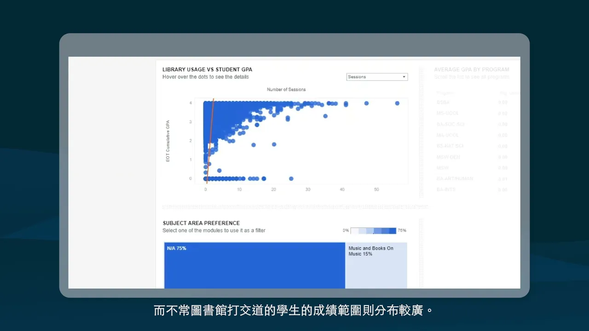The width and height of the screenshot is (589, 331).
Task: Click the LIBRARY USAGE VS STUDENT GPA title
Action: [207, 70]
